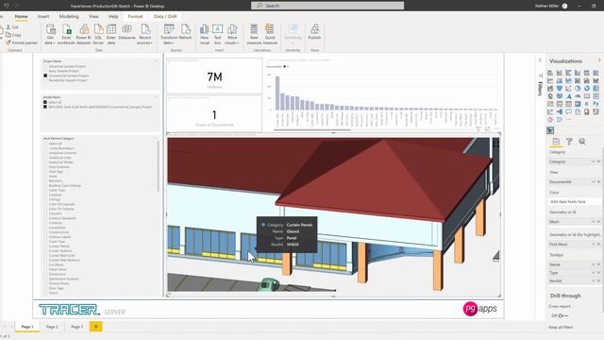Go to Page 2

[52, 327]
